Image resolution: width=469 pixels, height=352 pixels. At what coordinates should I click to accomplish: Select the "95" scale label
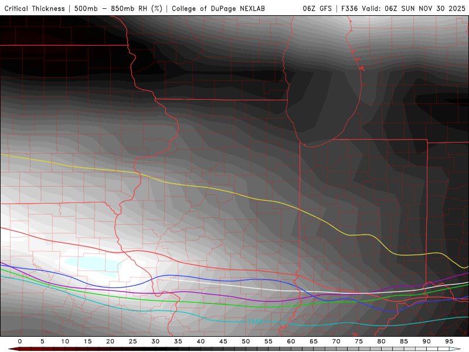[449, 341]
